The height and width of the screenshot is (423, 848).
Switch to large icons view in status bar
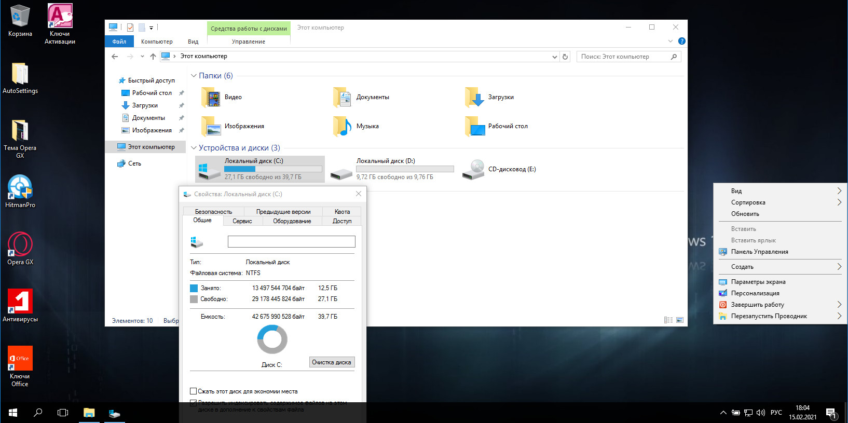[x=680, y=320]
